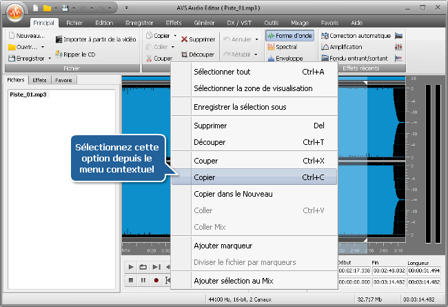Click the mixer icon right of Amplification
This screenshot has width=448, height=307.
coord(398,47)
